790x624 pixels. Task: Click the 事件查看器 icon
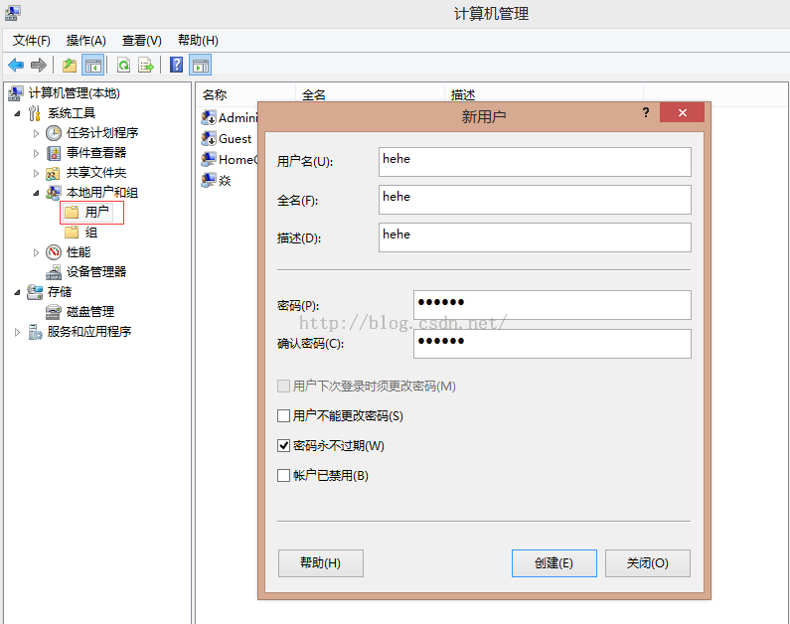click(54, 153)
